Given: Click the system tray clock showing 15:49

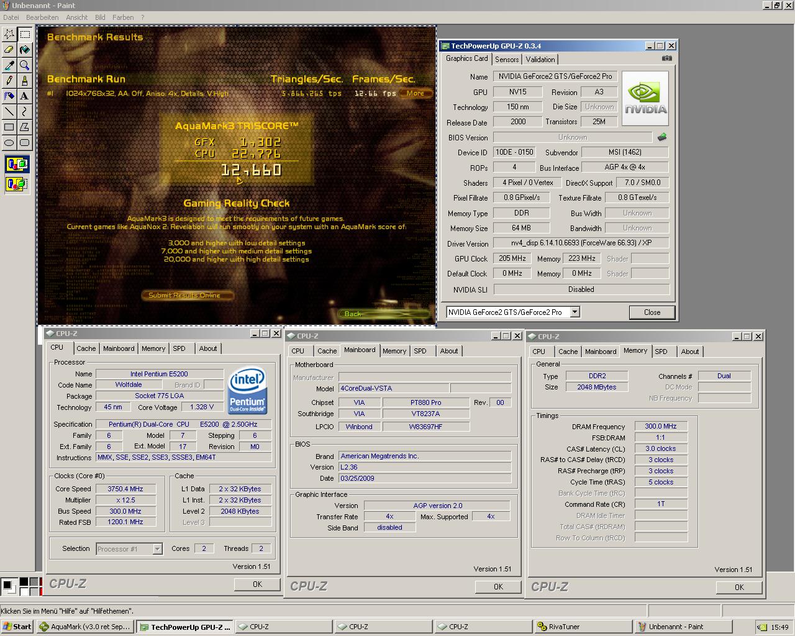Looking at the screenshot, I should [779, 627].
